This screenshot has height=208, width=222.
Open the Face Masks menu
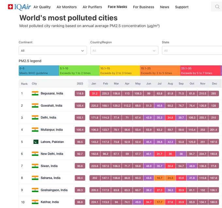coord(117,7)
